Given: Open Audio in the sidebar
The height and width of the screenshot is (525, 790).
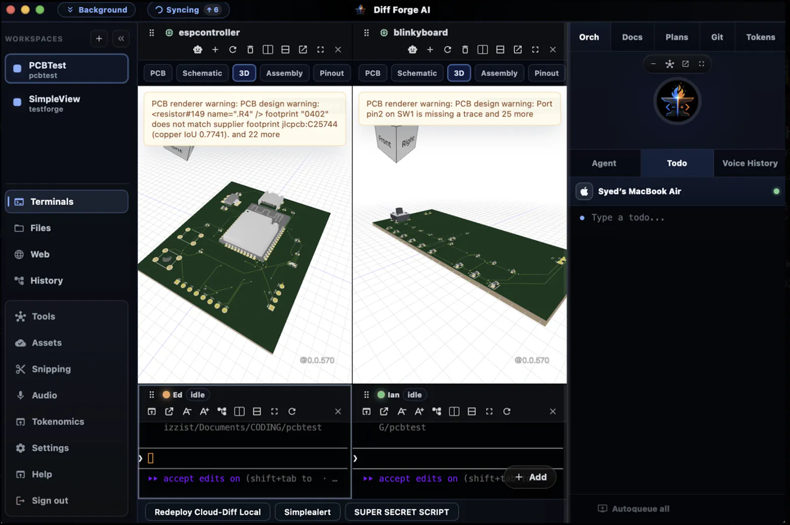Looking at the screenshot, I should pos(67,395).
